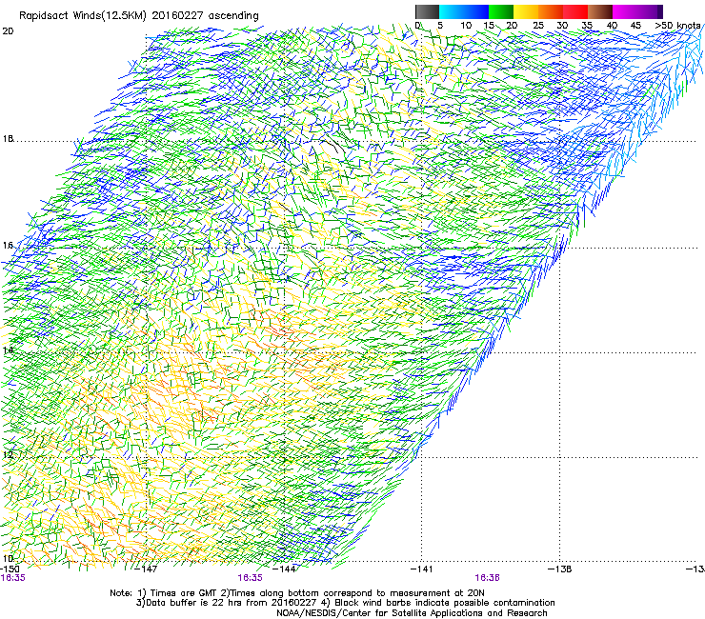Select longitude label "-147" on bottom axis
The image size is (705, 619).
(146, 569)
